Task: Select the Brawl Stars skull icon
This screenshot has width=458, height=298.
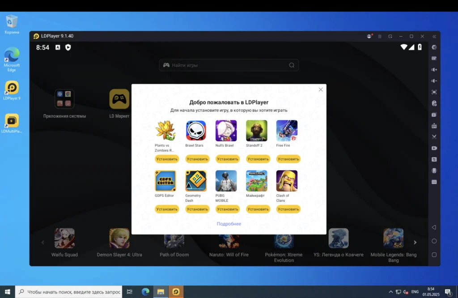Action: click(x=196, y=131)
